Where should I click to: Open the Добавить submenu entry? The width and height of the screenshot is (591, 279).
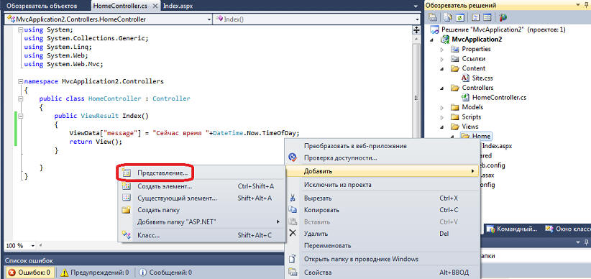pyautogui.click(x=382, y=172)
